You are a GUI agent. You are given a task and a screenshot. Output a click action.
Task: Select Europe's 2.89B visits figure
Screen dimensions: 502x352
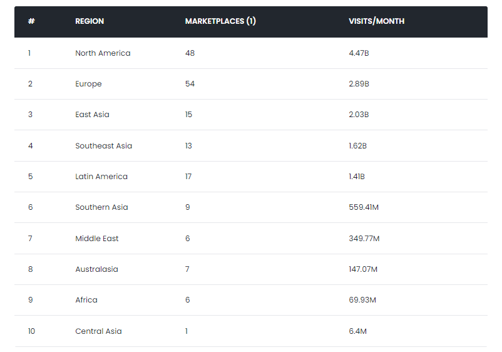pos(359,84)
